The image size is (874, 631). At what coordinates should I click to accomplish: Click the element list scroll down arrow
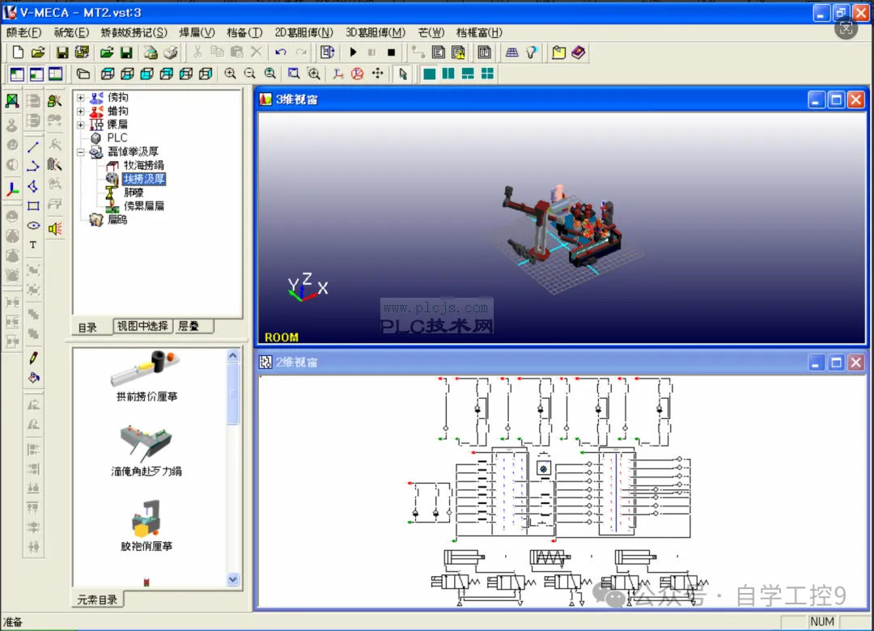click(x=233, y=580)
